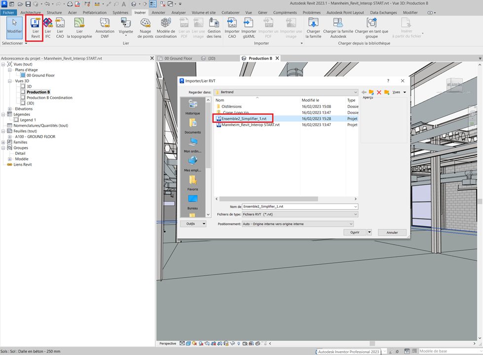Viewport: 483px width, 355px height.
Task: Switch to the Annoter ribbon tab
Action: [158, 13]
